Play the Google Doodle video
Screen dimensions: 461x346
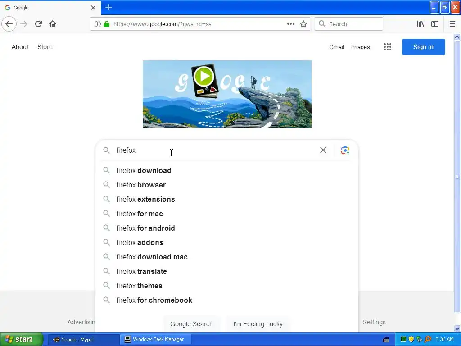(203, 77)
